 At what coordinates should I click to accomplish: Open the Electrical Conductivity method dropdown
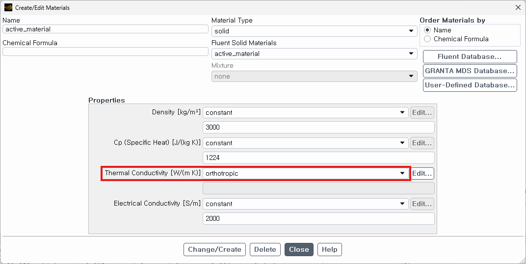(306, 204)
